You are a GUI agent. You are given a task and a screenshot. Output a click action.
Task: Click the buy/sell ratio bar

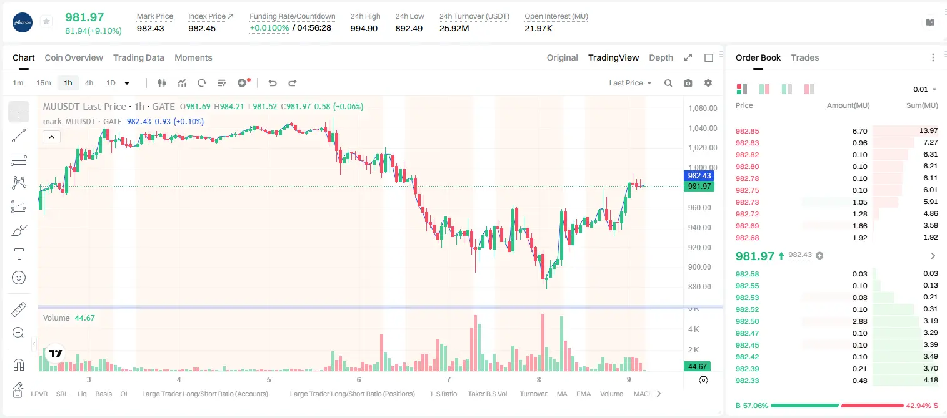coord(838,406)
